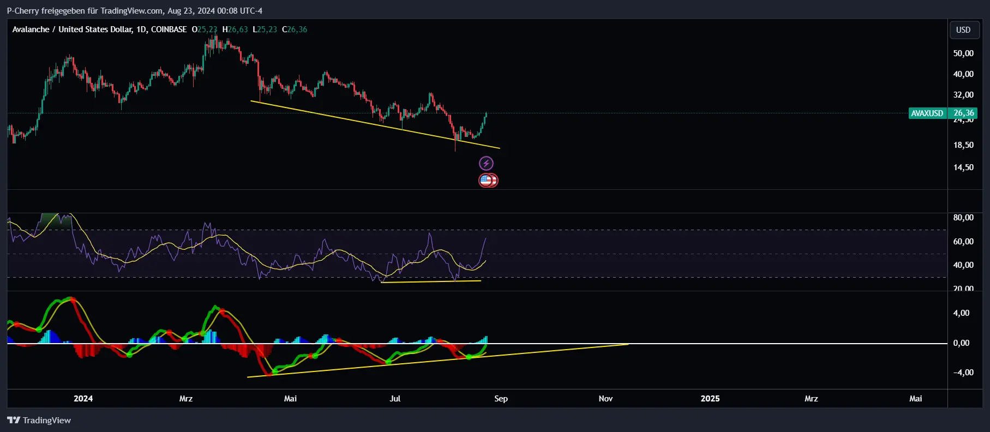Select the yellow trendline below price candles
The width and height of the screenshot is (990, 432).
375,124
